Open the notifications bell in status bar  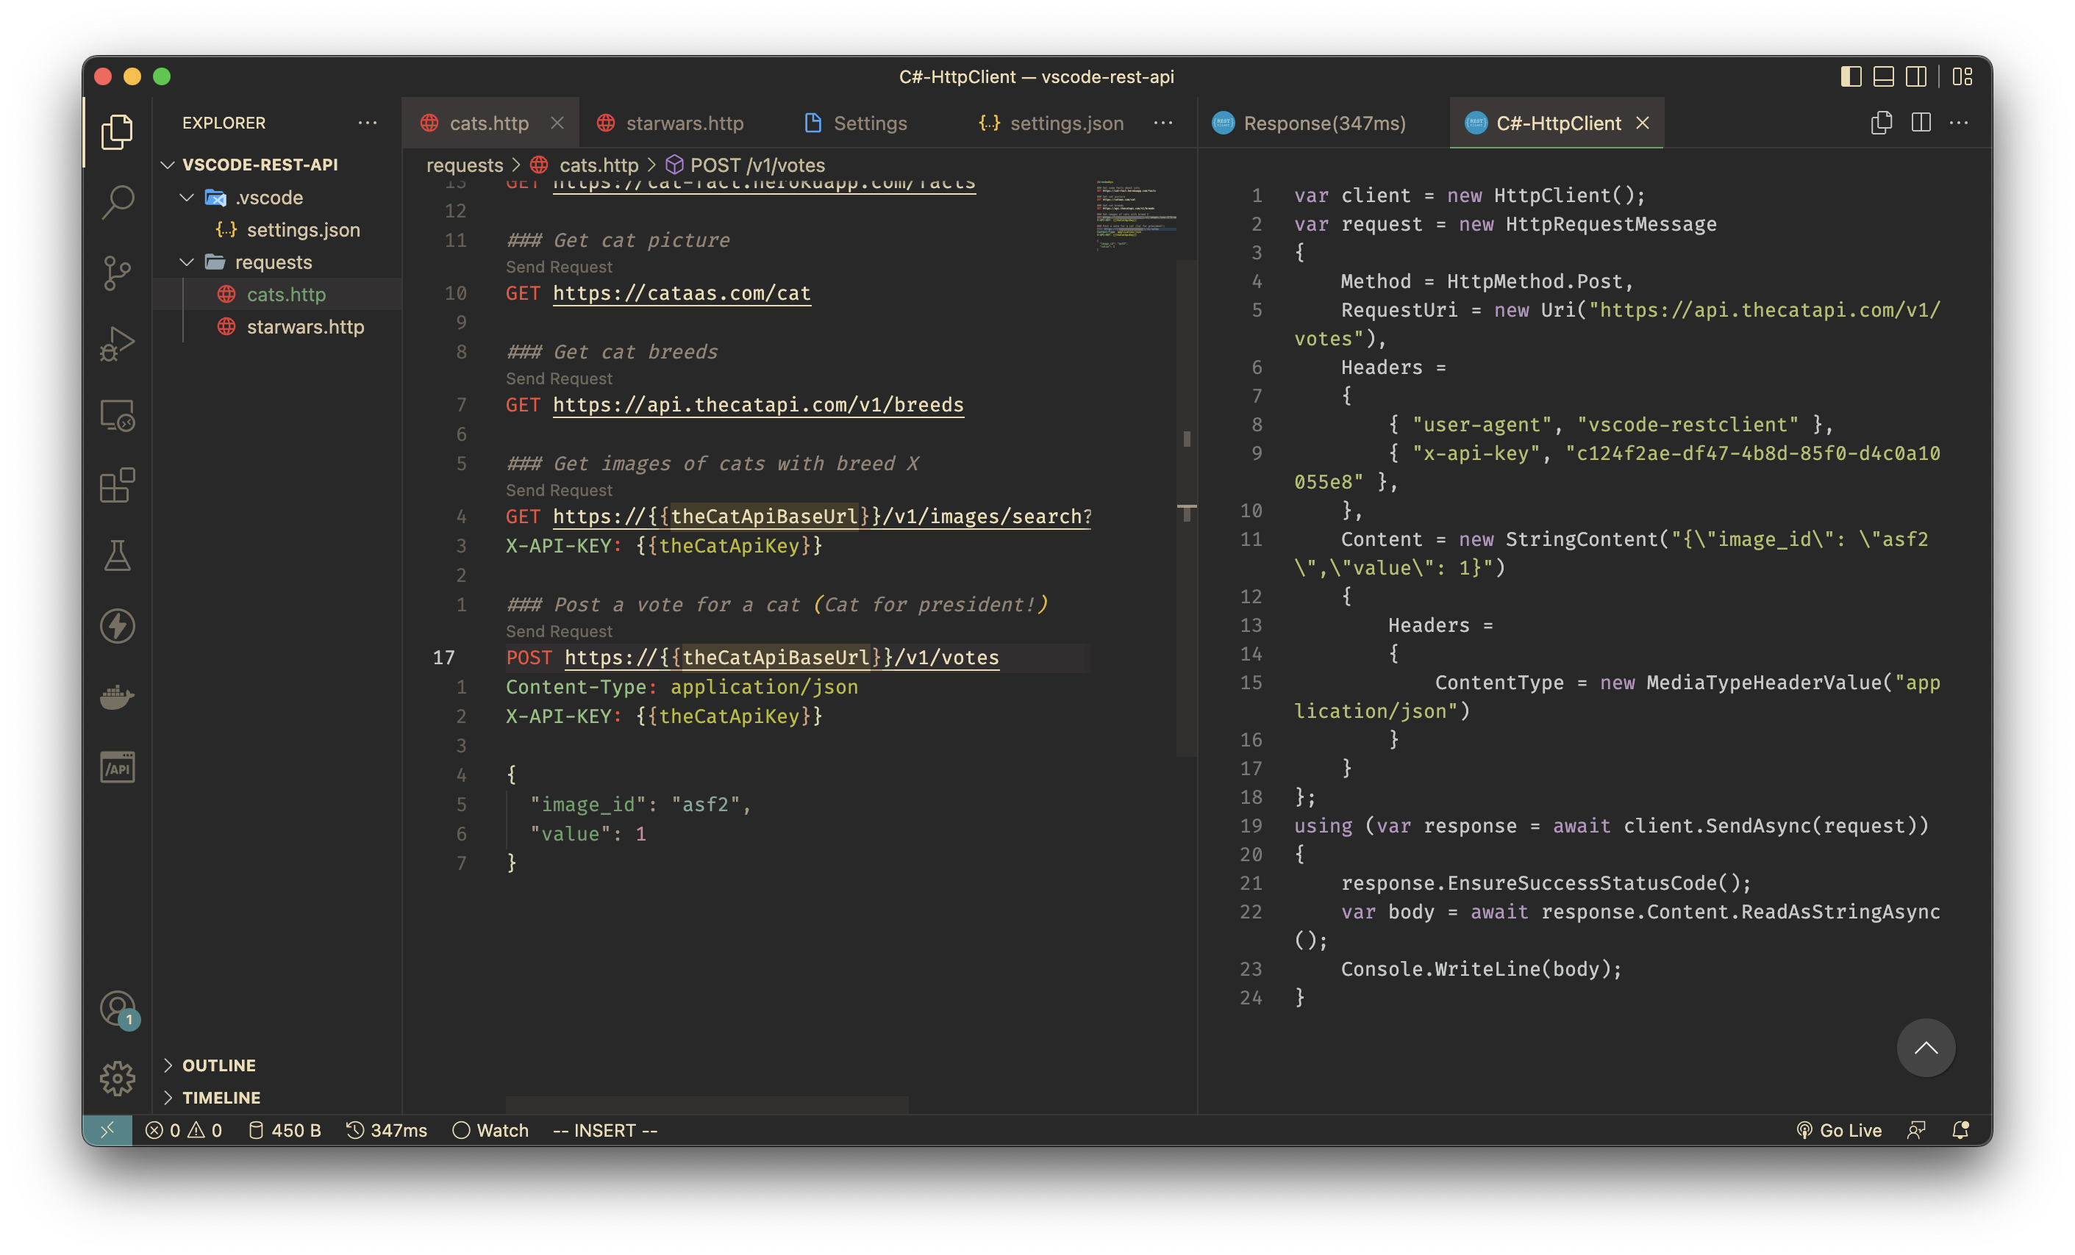[1960, 1130]
